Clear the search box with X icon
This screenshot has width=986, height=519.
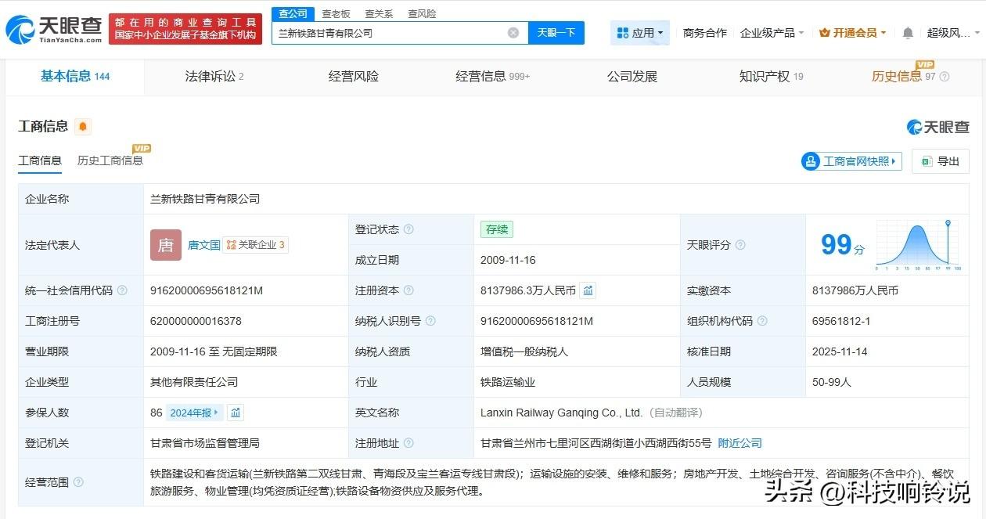513,33
